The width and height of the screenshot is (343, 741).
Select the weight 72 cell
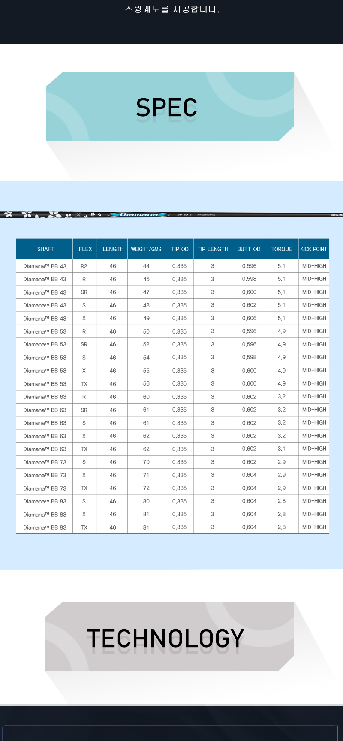146,488
